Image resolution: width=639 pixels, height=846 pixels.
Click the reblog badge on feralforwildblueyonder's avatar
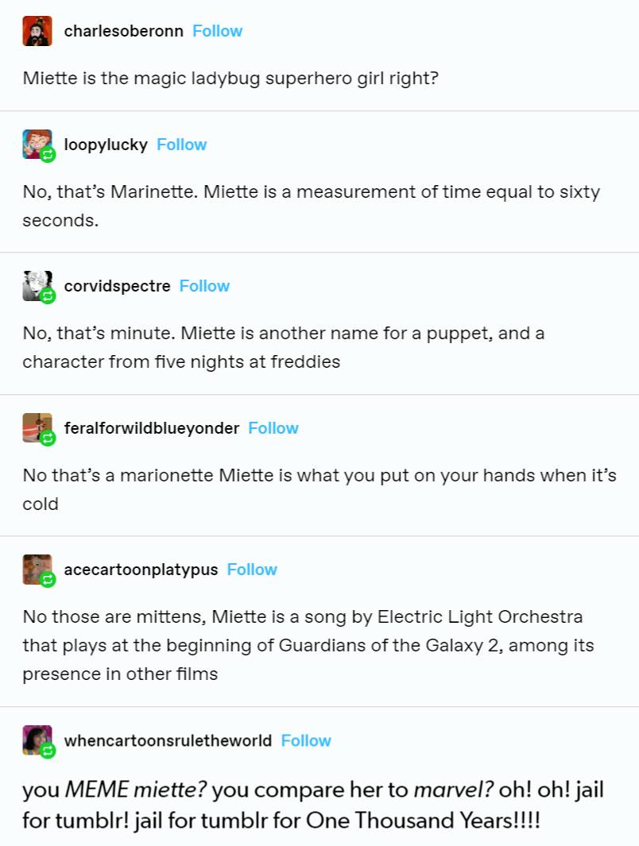point(48,439)
